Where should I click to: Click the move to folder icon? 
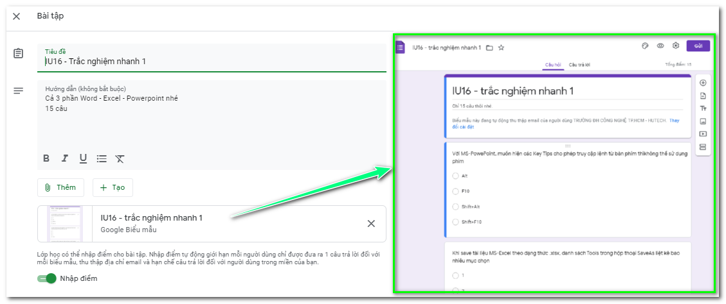point(489,47)
